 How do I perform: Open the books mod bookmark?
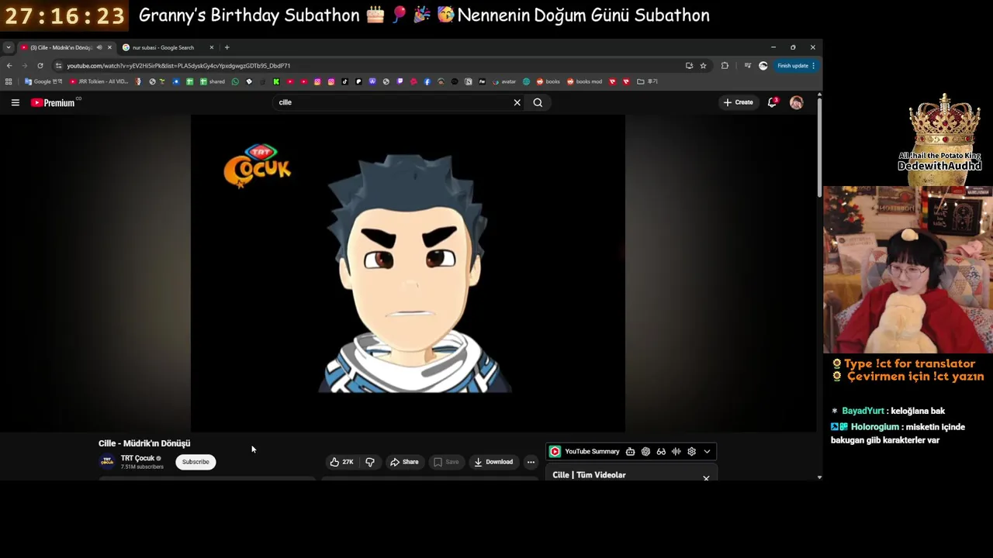click(x=584, y=81)
